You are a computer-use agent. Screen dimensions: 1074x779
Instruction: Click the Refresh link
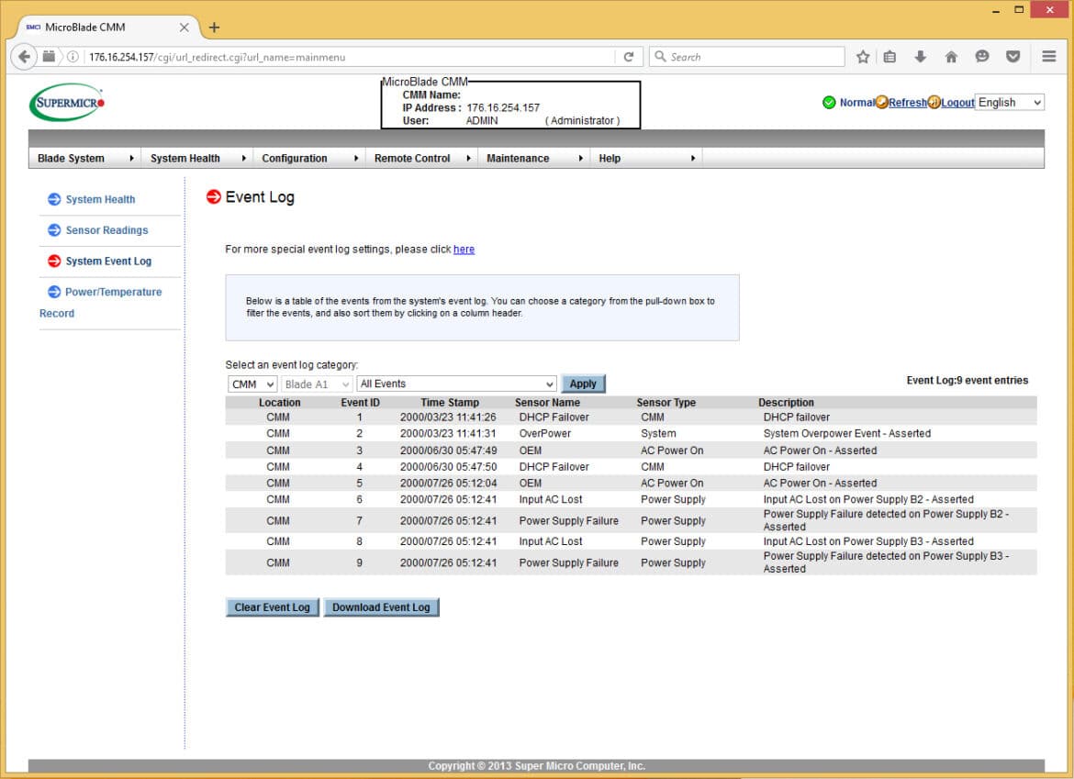coord(908,103)
